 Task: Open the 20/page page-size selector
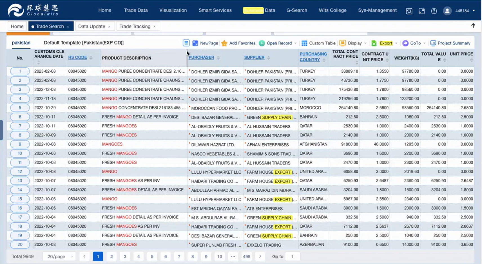pyautogui.click(x=59, y=256)
